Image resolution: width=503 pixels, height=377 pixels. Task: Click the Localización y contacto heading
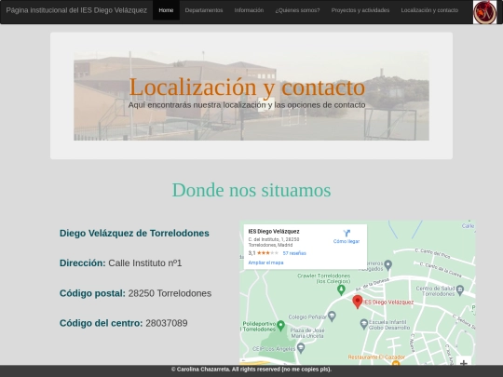click(247, 87)
